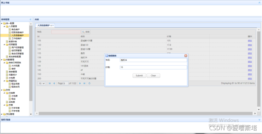
Task: Open 成考费 in the menu tree
Action: pos(12,102)
